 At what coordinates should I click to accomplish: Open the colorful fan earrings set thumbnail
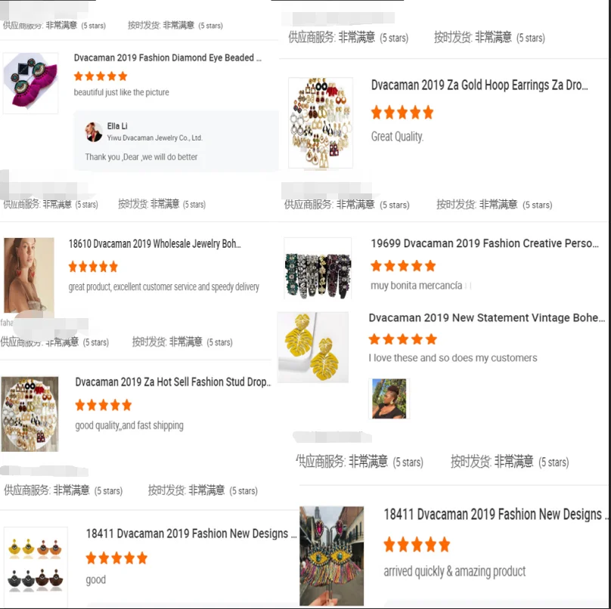[x=36, y=565]
